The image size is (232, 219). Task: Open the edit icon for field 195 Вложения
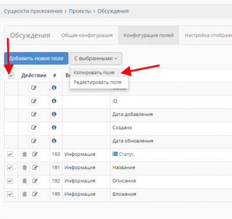click(35, 194)
